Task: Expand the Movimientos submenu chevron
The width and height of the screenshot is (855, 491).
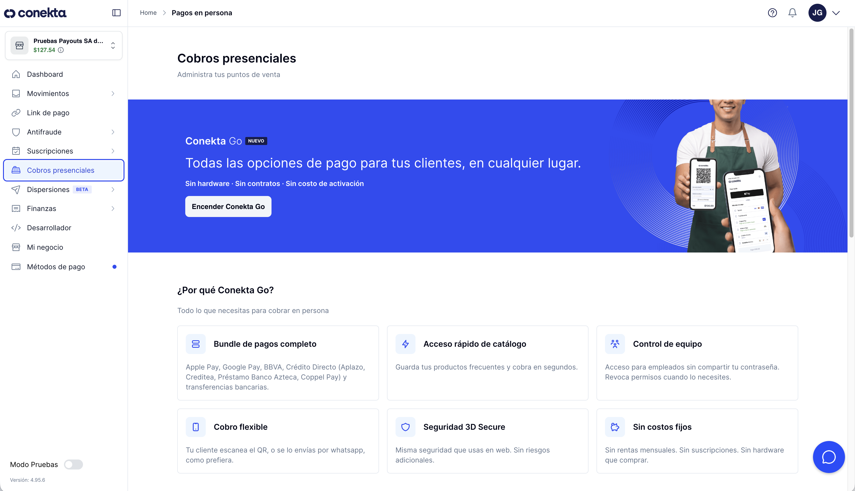Action: coord(113,93)
